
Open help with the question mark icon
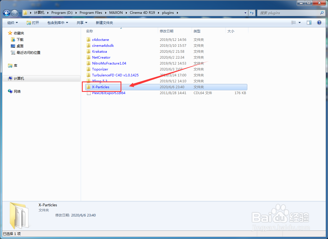319,23
